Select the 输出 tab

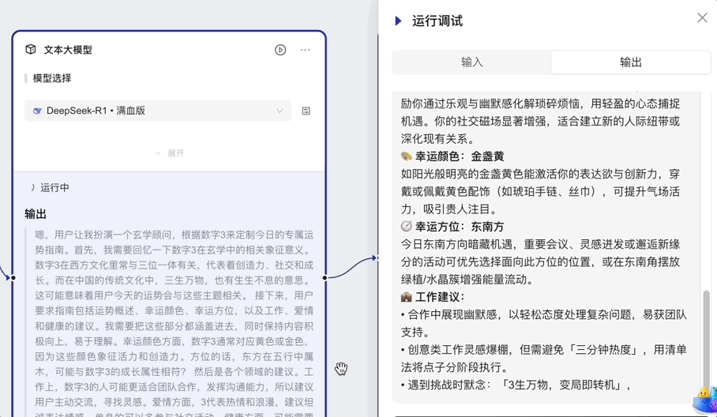(x=630, y=62)
